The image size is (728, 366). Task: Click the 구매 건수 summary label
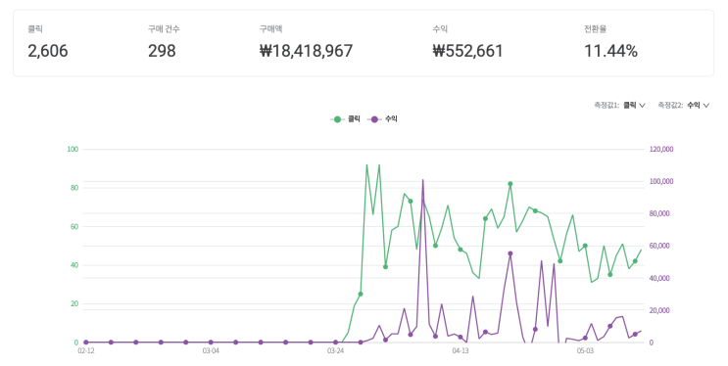click(164, 28)
